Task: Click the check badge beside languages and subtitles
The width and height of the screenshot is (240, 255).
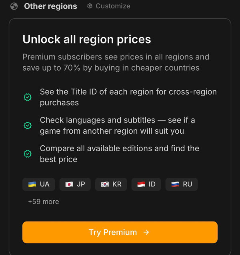Action: click(28, 125)
